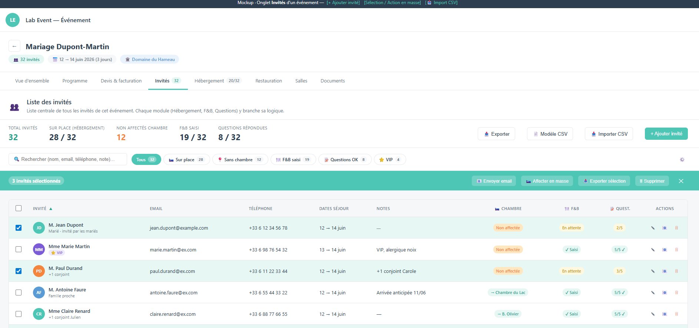Screen dimensions: 699x328
Task: Sort by the INVITÉ column arrow
Action: [51, 209]
